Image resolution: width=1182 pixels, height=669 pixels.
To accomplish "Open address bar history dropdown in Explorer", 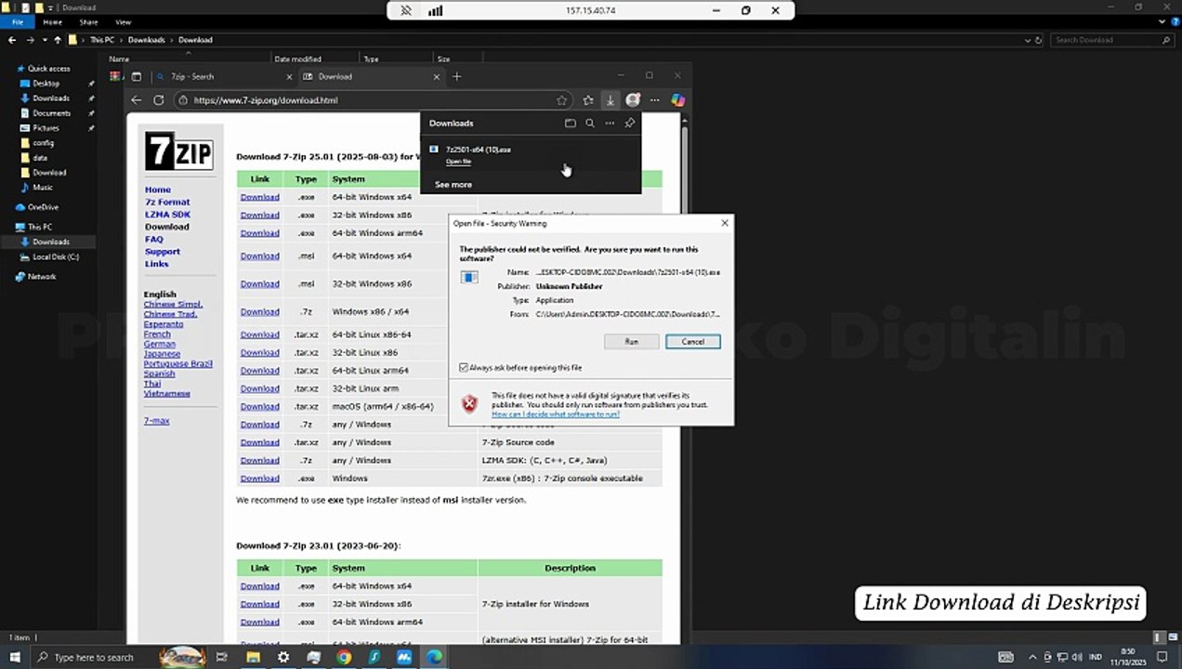I will click(x=1027, y=40).
